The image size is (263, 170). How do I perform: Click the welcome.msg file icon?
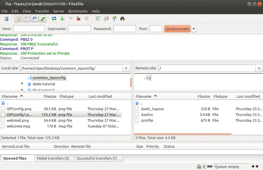3,126
